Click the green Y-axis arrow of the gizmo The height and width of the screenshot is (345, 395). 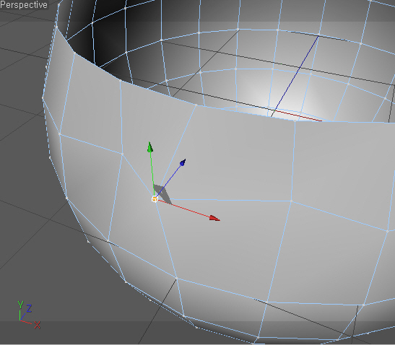tap(150, 147)
